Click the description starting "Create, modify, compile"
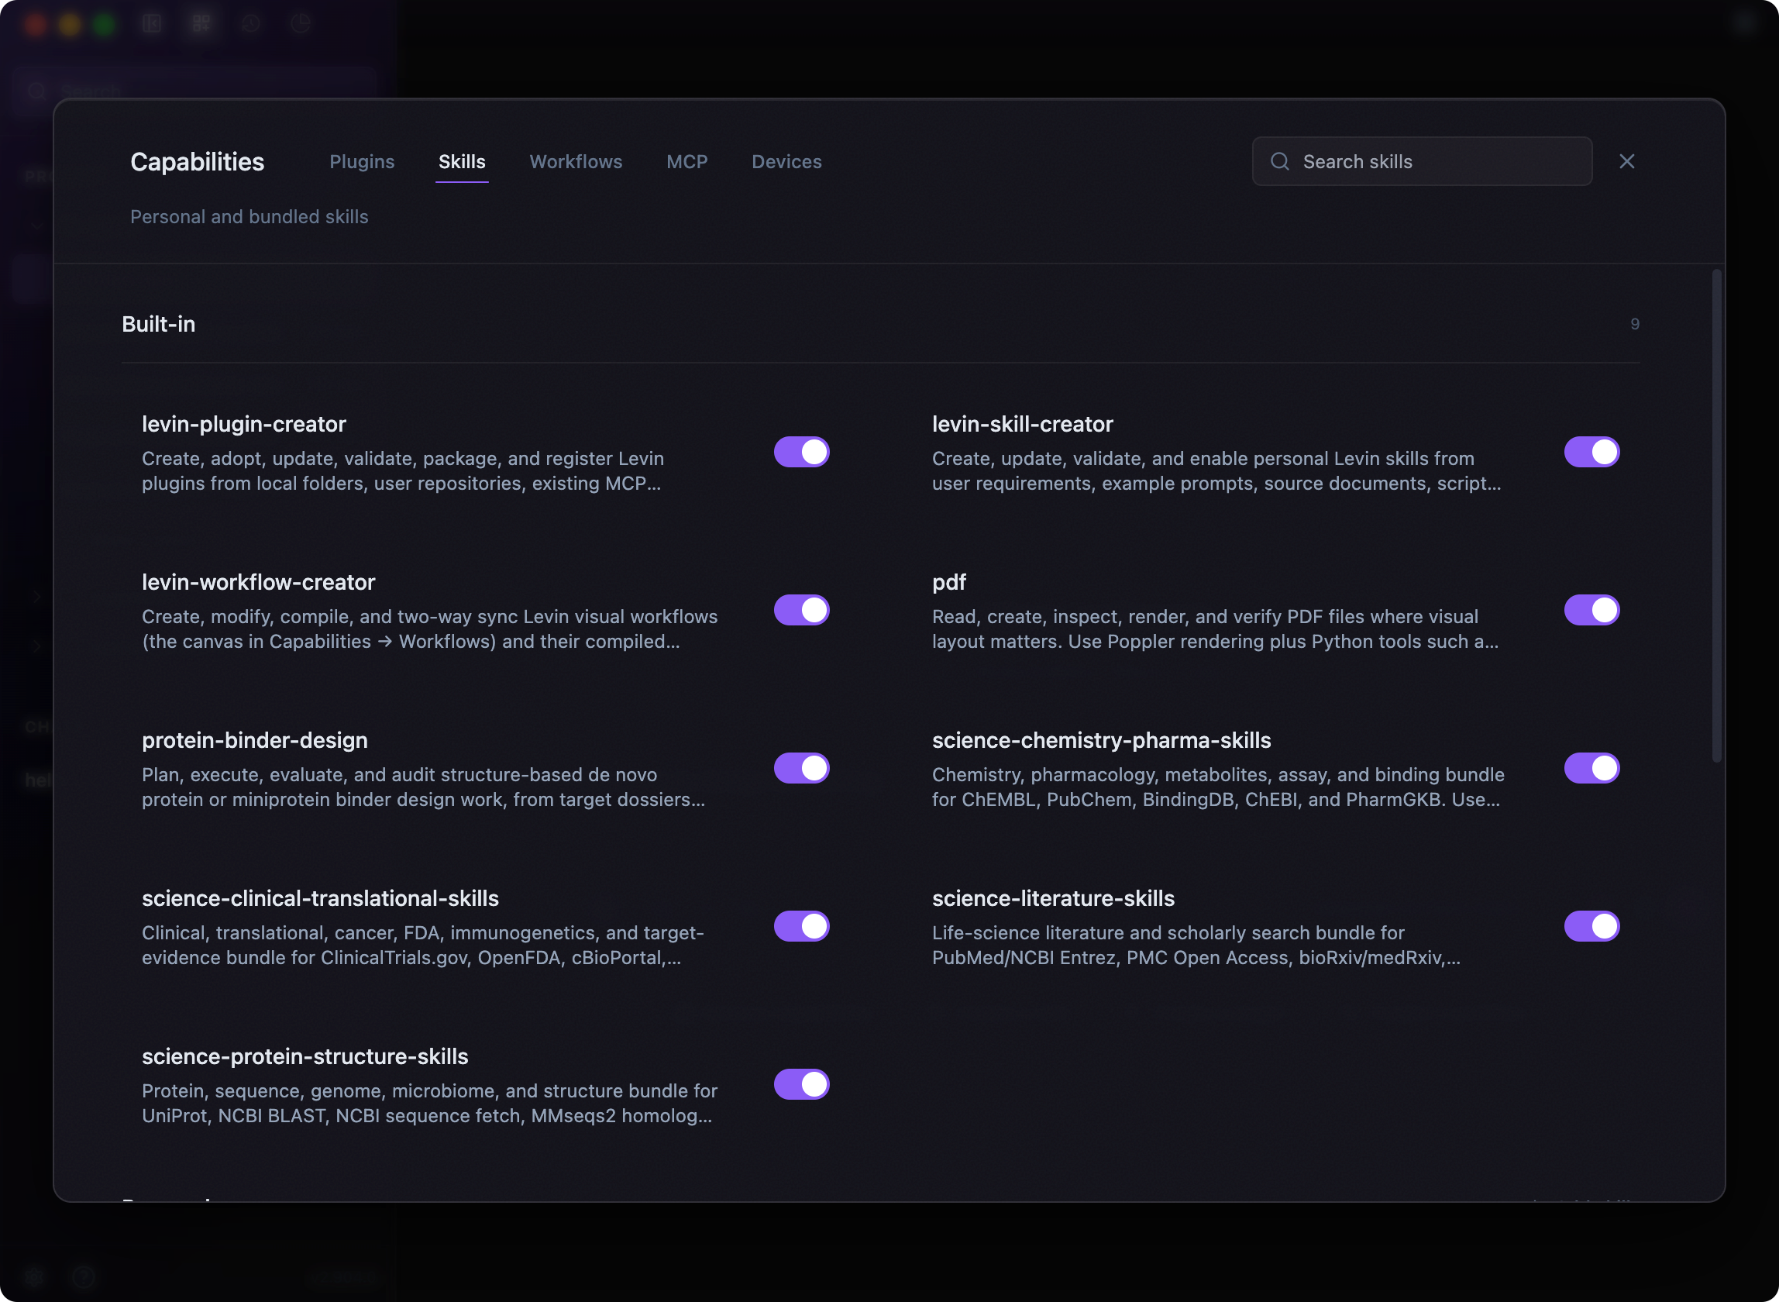The width and height of the screenshot is (1779, 1302). pyautogui.click(x=429, y=629)
